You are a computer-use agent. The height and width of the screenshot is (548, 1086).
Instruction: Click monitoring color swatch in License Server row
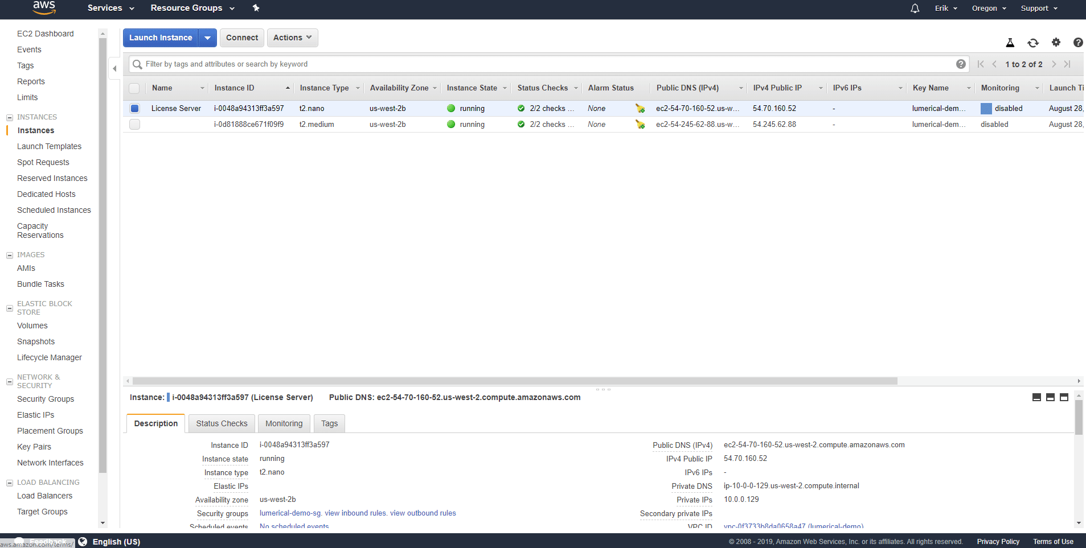point(986,108)
